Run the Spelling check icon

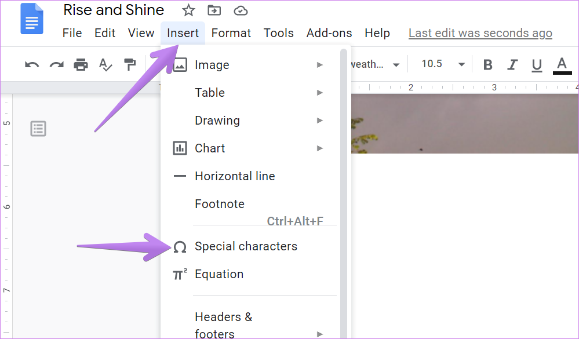105,64
